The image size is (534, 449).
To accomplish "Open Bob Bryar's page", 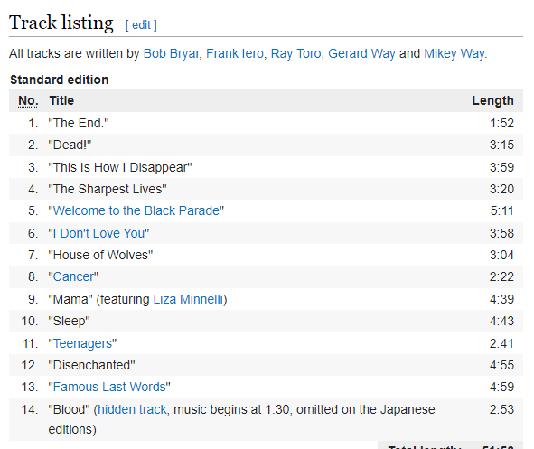I will tap(172, 54).
